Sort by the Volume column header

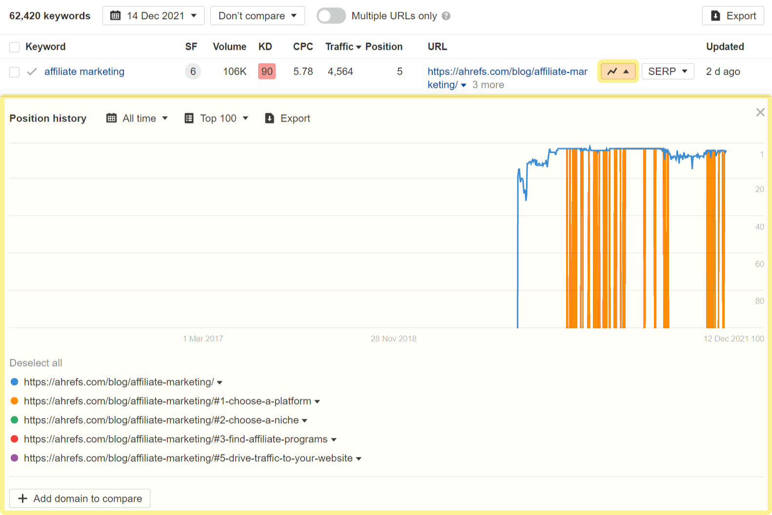click(229, 47)
